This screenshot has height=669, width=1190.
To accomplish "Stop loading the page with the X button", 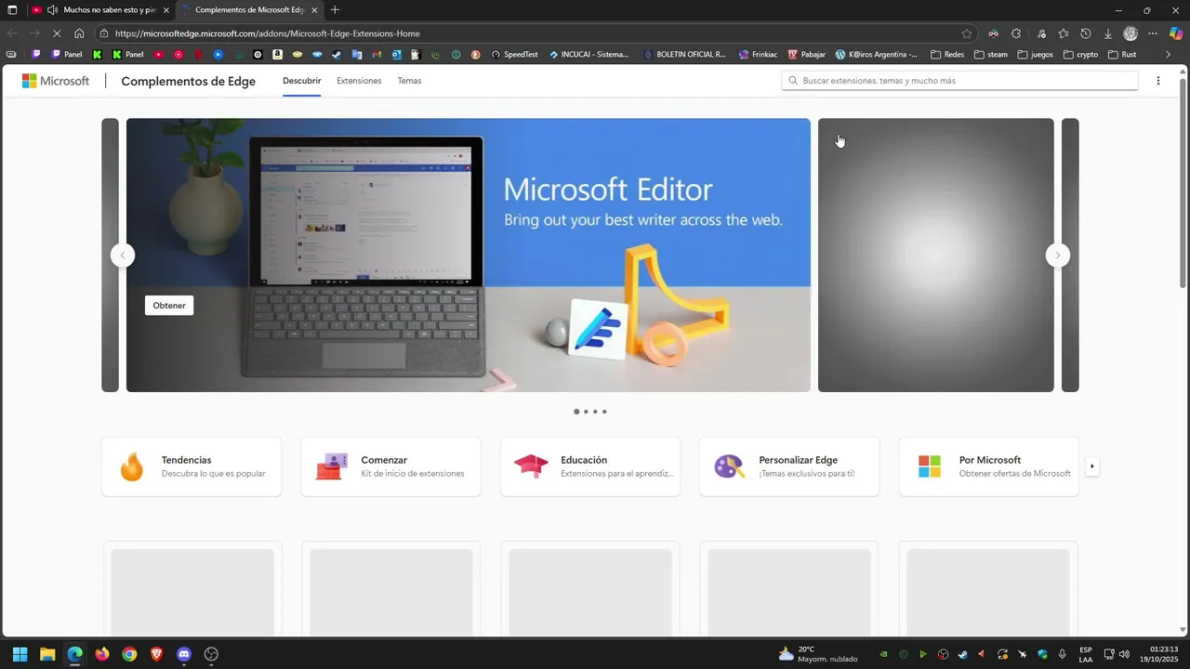I will point(58,33).
